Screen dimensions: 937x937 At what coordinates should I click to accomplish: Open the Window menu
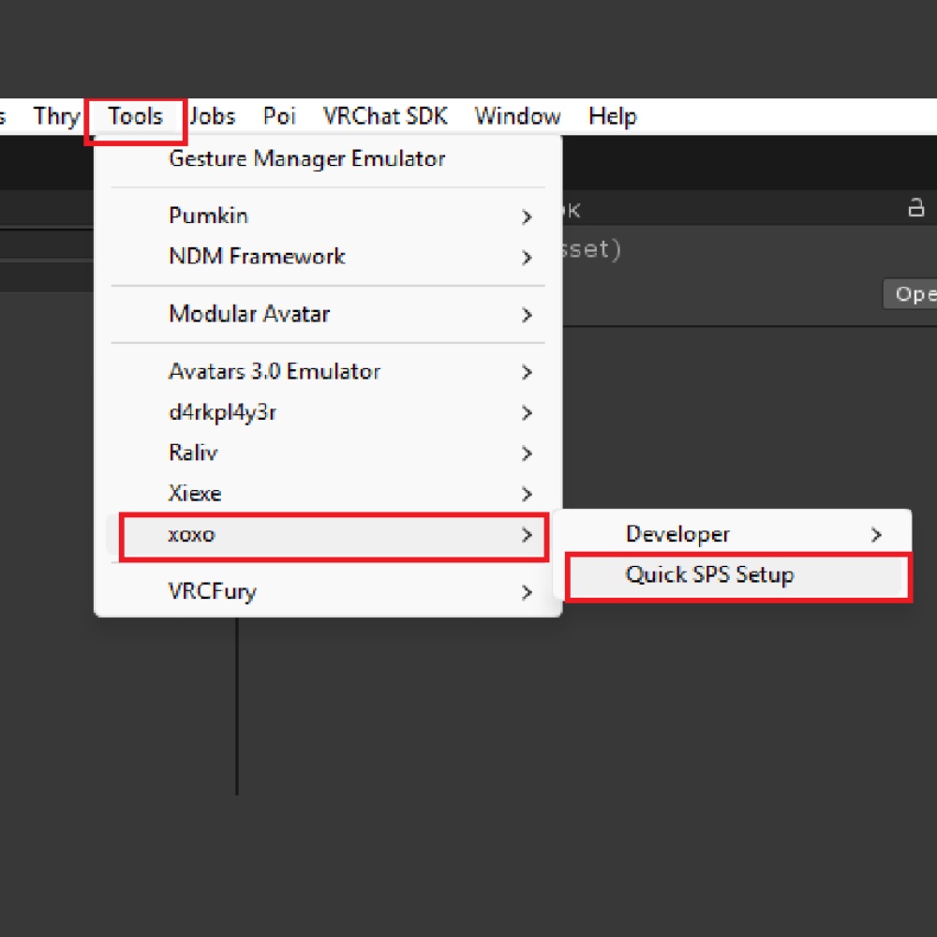[517, 116]
